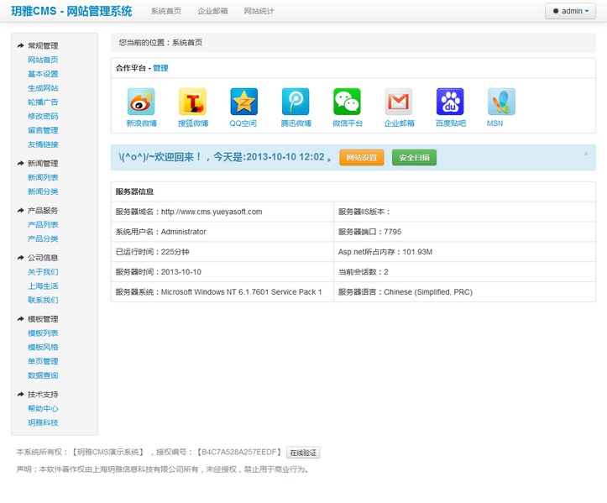Screen dimensions: 607x503
Task: Open 留言管理 in the sidebar
Action: [x=43, y=130]
